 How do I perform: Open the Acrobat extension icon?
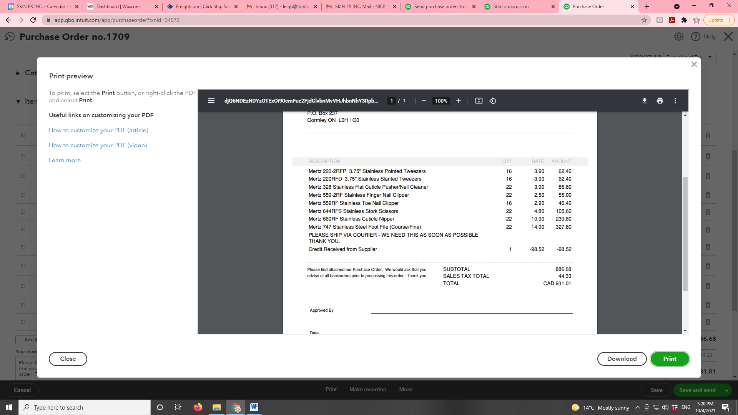point(672,20)
